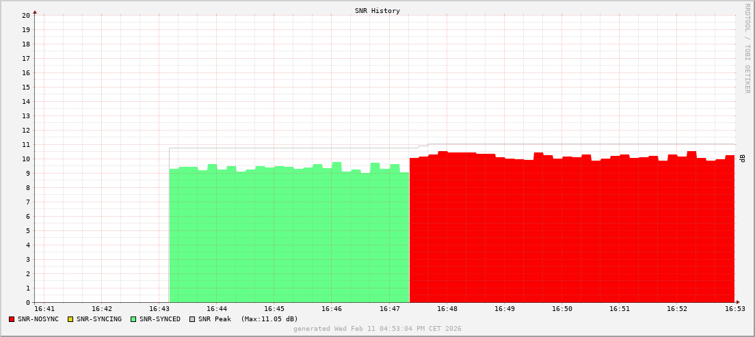Select the SNR-NOSYNC legend label
755x337 pixels.
click(x=38, y=319)
